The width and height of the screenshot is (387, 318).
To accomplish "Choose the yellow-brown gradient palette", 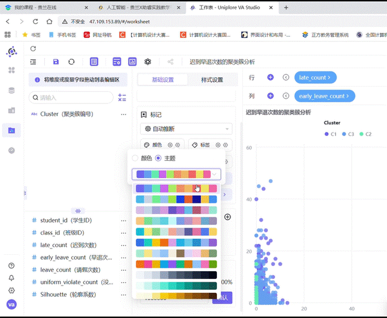I will pyautogui.click(x=176, y=296).
